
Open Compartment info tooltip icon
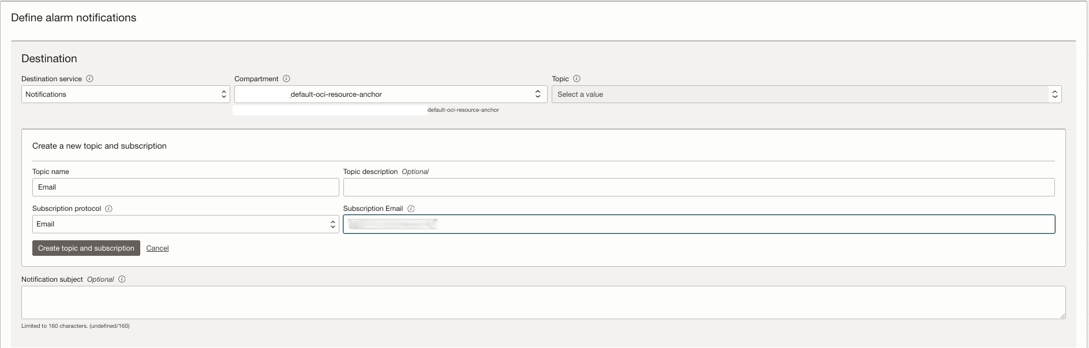click(286, 79)
